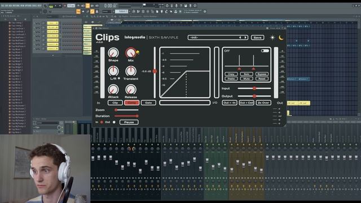Viewport: 361px width, 203px height.
Task: Enable Out = -In gain linking
Action: 230,103
